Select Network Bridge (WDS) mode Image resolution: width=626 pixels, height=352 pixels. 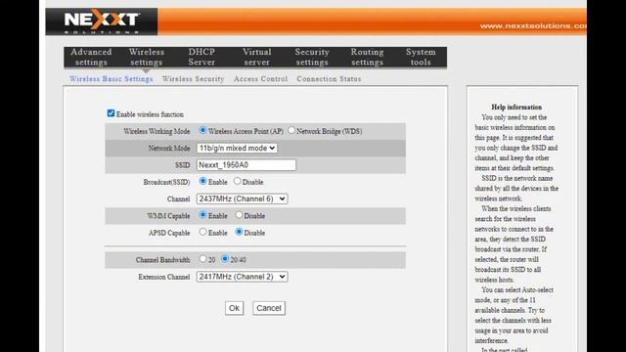(291, 130)
